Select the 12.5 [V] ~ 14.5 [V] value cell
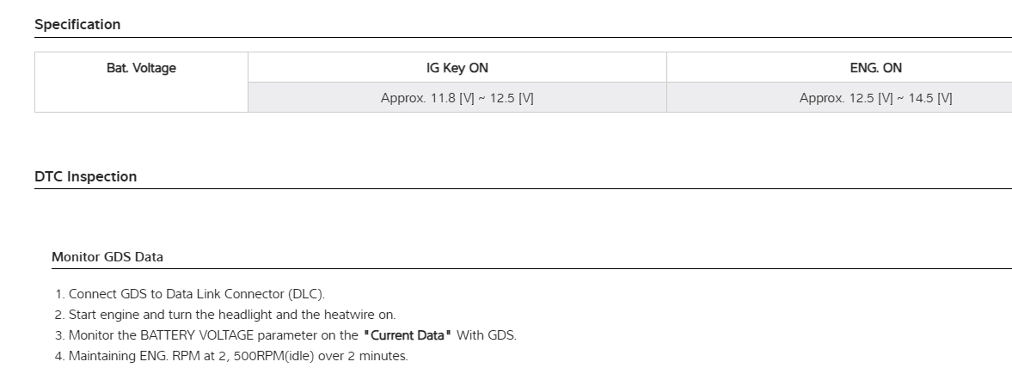 tap(875, 98)
